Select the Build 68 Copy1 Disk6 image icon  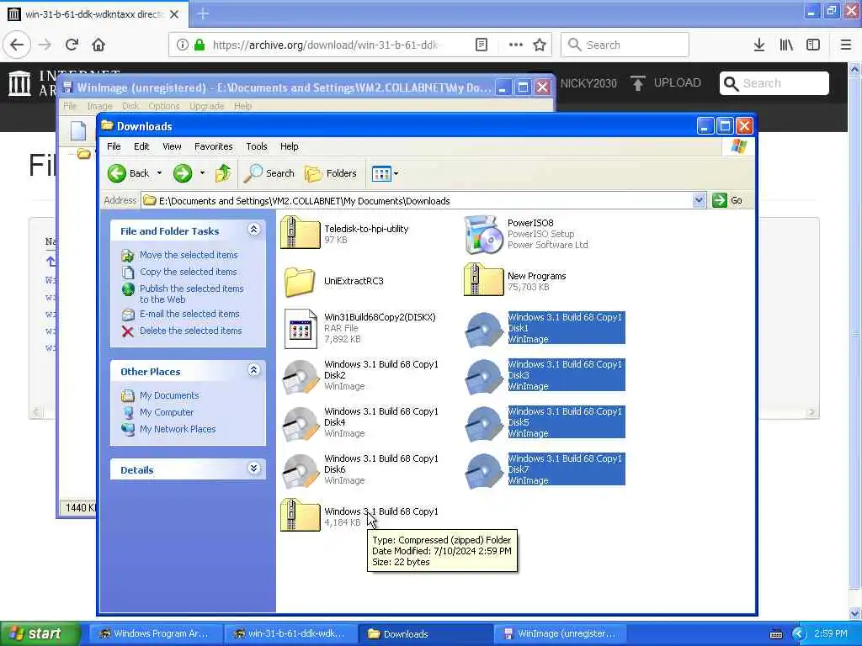coord(301,471)
